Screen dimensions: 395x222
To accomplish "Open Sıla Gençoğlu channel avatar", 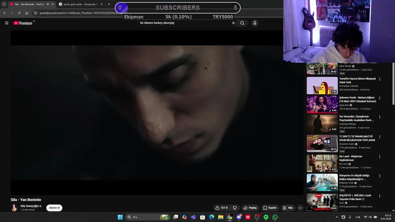I will 14,208.
